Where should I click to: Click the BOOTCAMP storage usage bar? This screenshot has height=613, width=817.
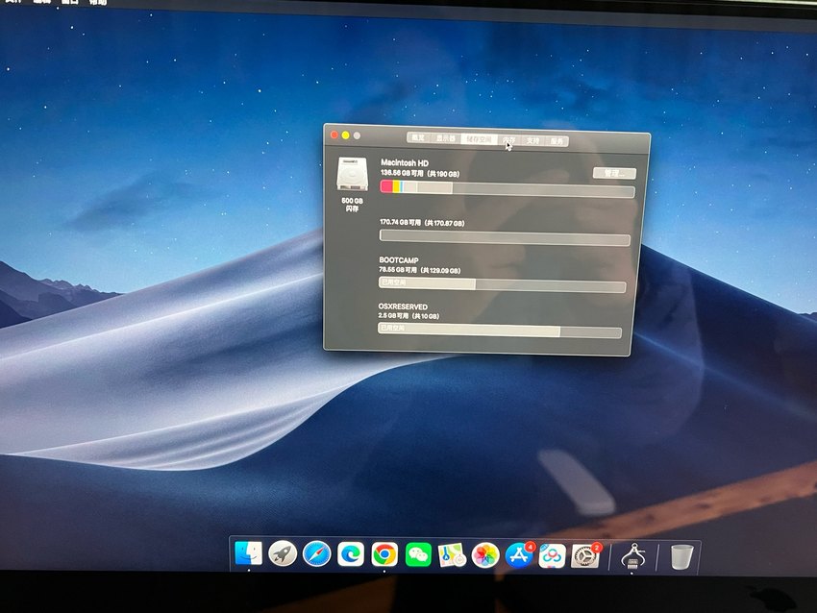click(x=503, y=284)
